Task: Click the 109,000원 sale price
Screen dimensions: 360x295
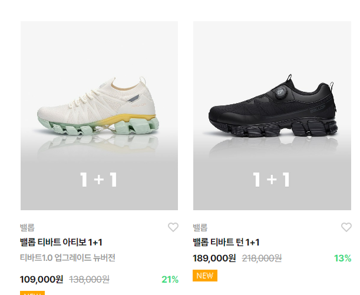Action: tap(41, 279)
